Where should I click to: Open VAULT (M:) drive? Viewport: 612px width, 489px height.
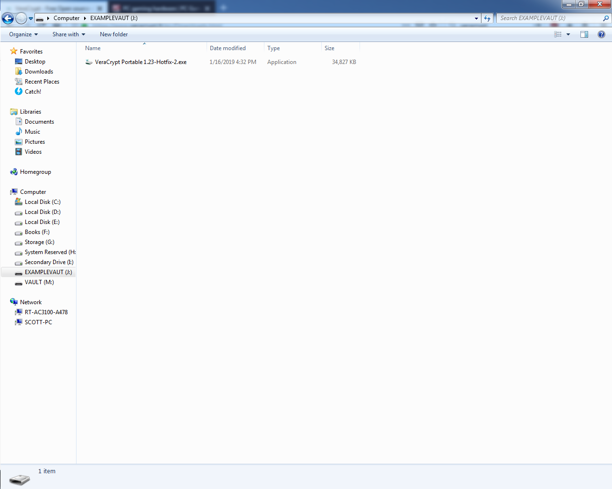pyautogui.click(x=39, y=282)
